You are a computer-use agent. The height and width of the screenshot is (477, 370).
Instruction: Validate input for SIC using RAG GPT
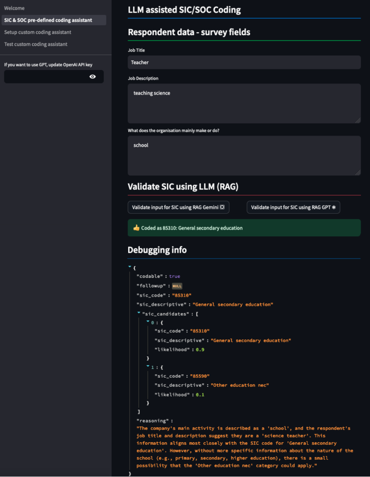[293, 207]
